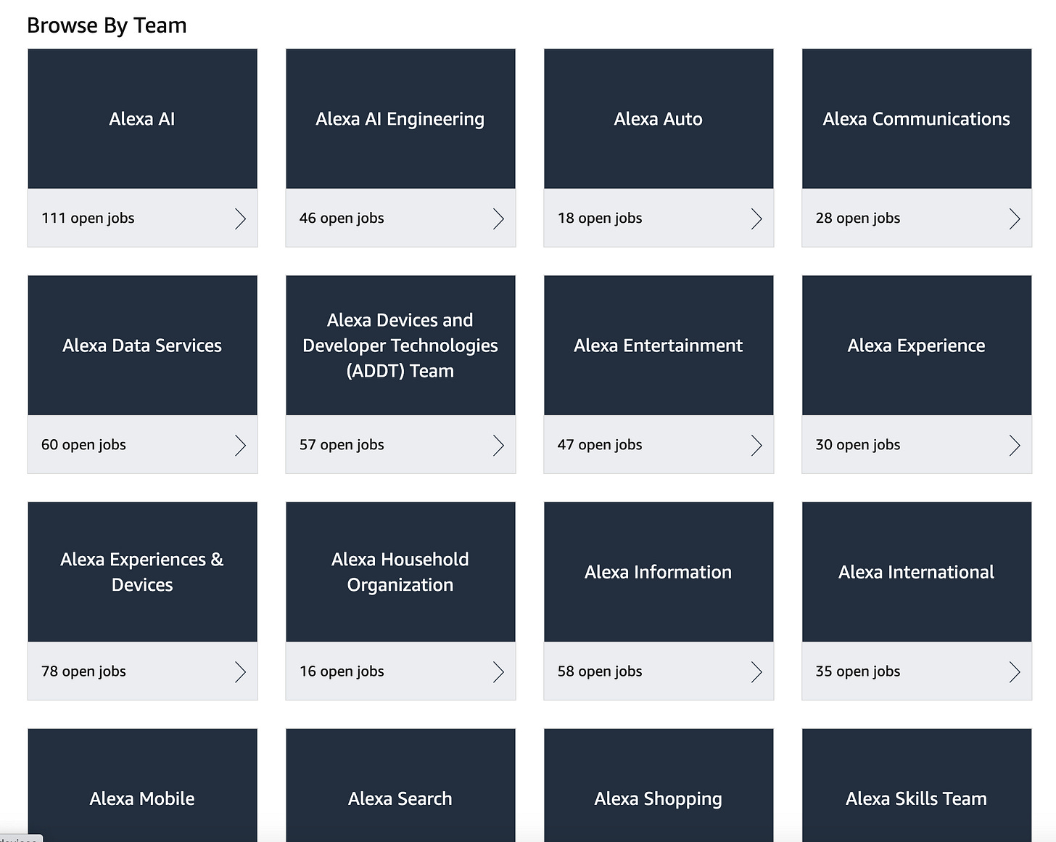The image size is (1056, 842).
Task: Click the "Browse By Team" heading
Action: [107, 25]
